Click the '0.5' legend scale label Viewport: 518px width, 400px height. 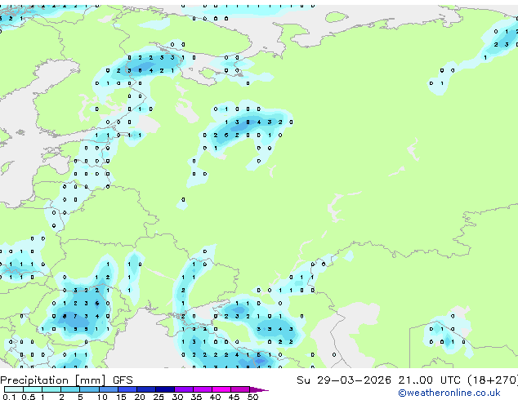coord(29,397)
